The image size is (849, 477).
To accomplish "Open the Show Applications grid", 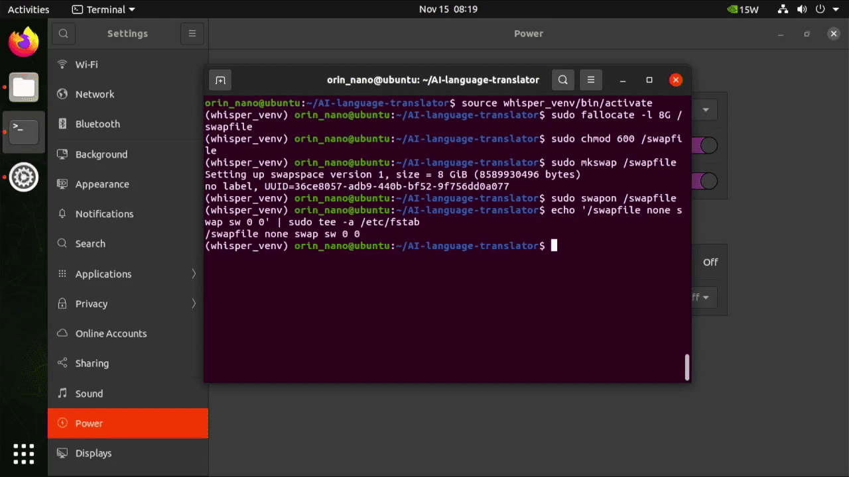I will [x=23, y=453].
